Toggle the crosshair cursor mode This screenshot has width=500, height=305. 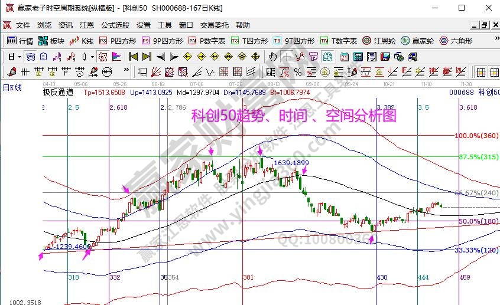pos(286,57)
